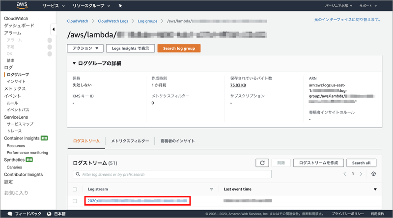Check the 2020/ log stream row checkbox
The height and width of the screenshot is (218, 393).
[75, 201]
